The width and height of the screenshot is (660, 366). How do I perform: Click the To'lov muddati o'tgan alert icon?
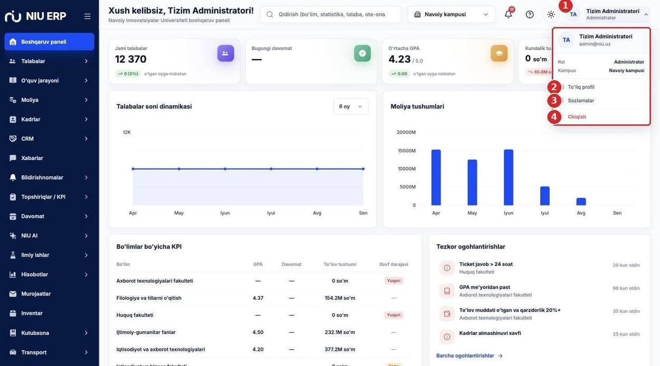(447, 314)
